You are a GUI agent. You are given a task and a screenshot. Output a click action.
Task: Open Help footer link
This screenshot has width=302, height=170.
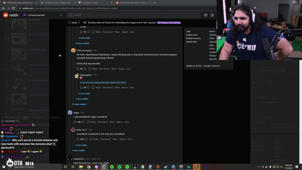[188, 32]
